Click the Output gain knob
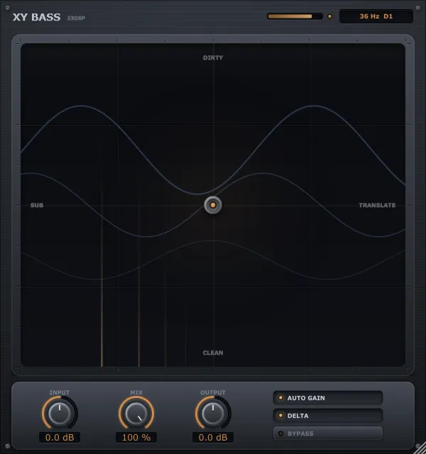Screen dimensions: 426x454 pyautogui.click(x=213, y=413)
